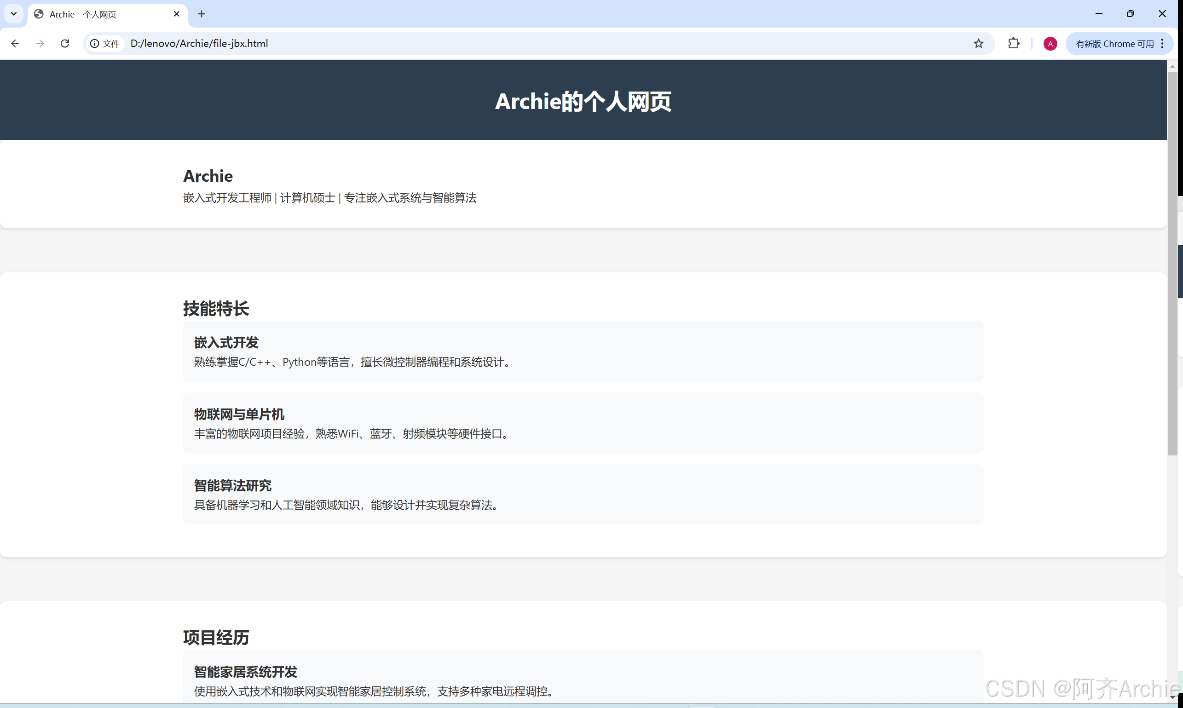Close the Archie - 个人网页 tab

177,14
